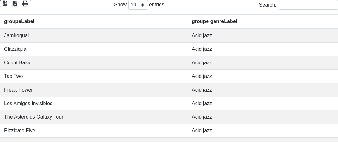The image size is (338, 142).
Task: Click Acid jazz genre beside Pizzicato Five
Action: coord(202,131)
